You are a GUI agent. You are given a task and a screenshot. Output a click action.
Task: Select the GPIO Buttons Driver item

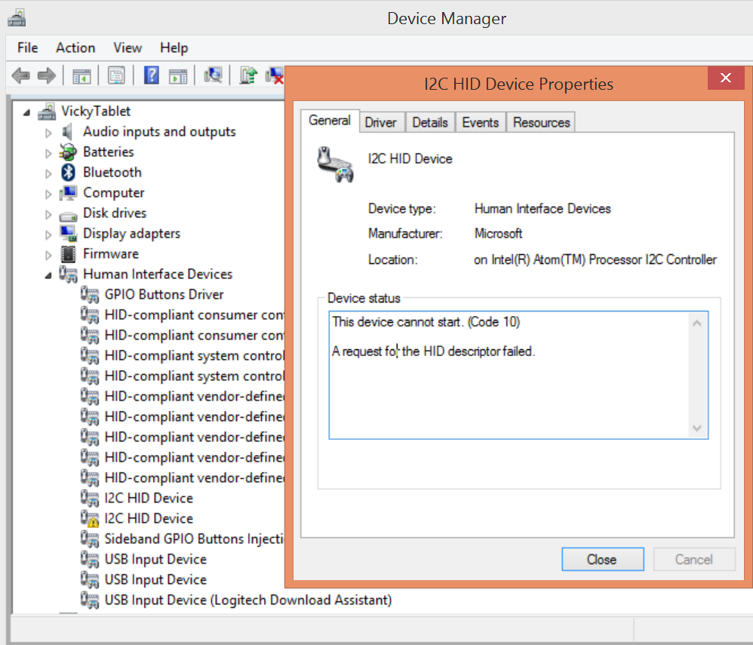164,294
